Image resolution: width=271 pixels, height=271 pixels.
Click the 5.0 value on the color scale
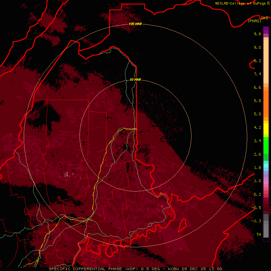[x=257, y=114]
